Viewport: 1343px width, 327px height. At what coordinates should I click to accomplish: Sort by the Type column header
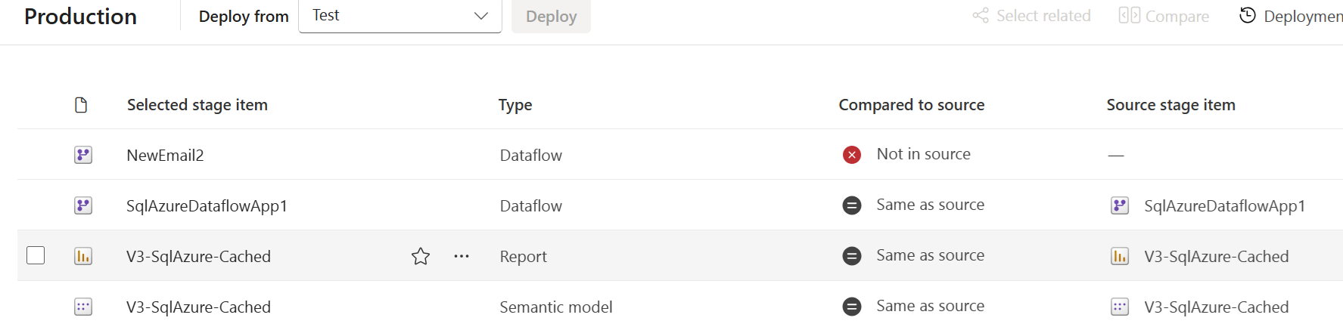tap(515, 105)
